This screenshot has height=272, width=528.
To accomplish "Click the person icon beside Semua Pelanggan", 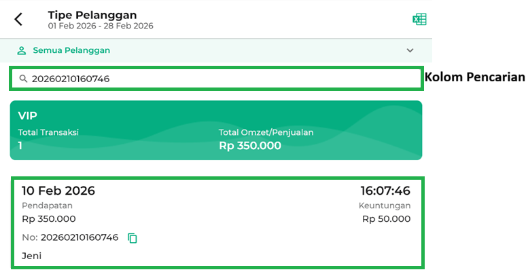I will (22, 50).
